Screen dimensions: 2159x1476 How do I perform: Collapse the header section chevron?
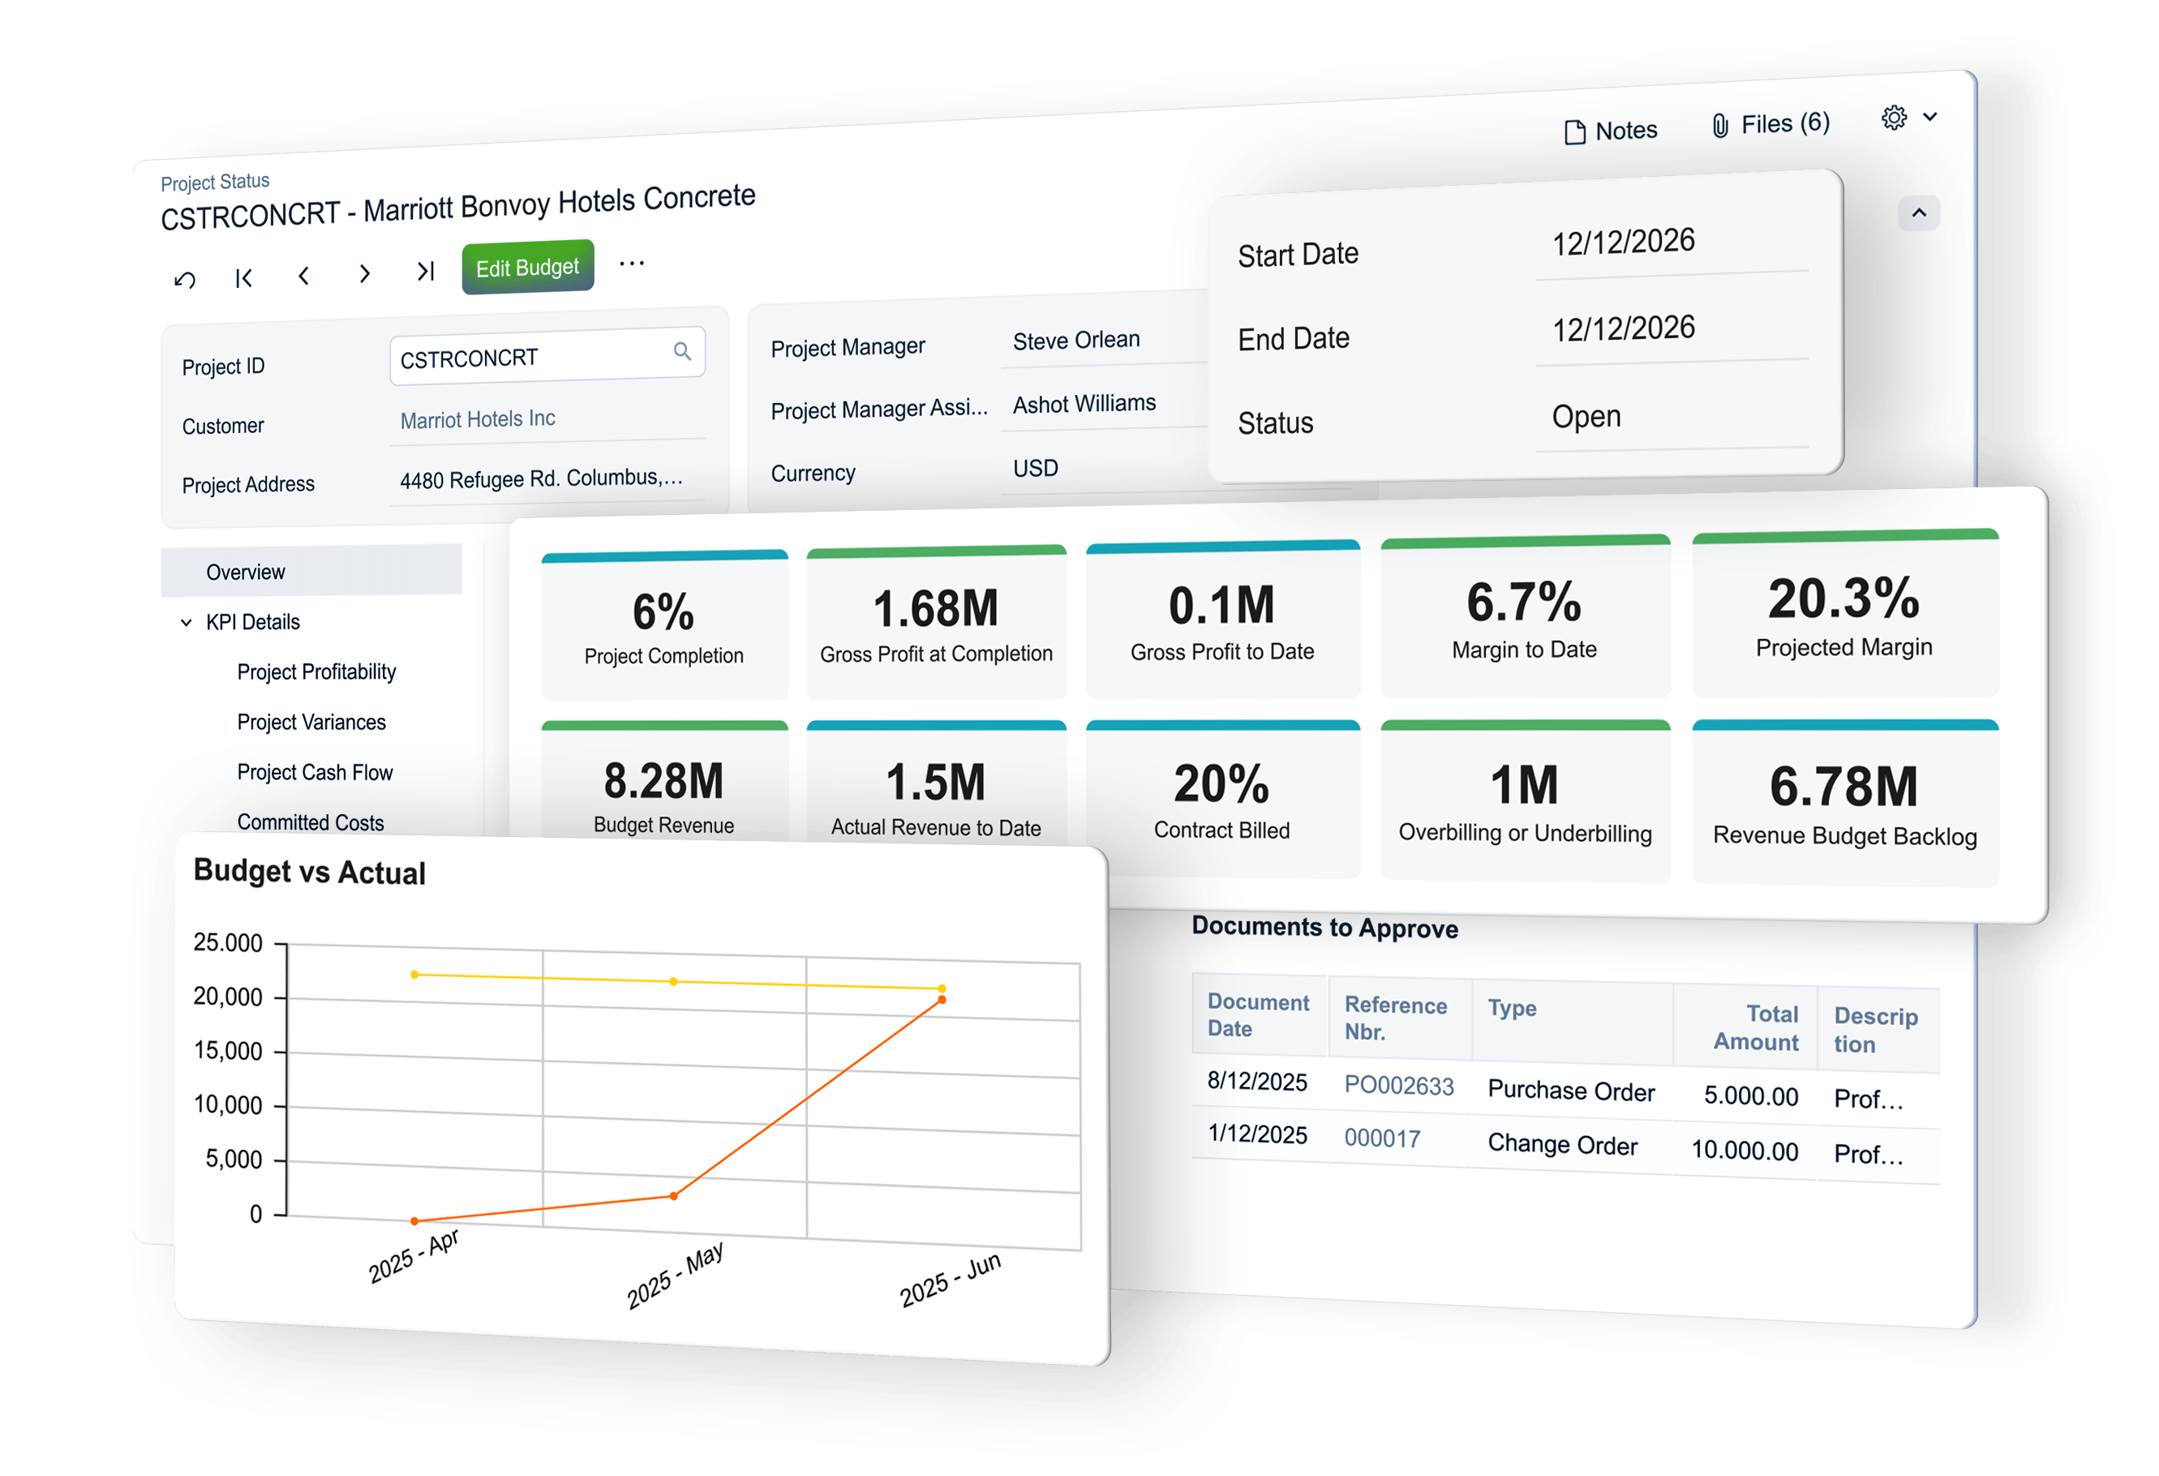[1918, 213]
